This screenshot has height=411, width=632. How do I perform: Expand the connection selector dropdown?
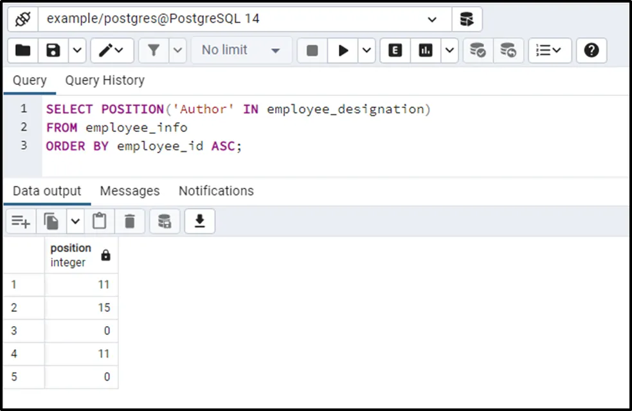click(x=432, y=19)
